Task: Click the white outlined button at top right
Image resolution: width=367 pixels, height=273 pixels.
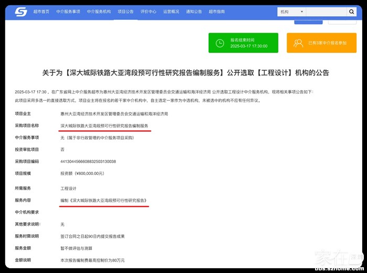Action: pos(342,22)
